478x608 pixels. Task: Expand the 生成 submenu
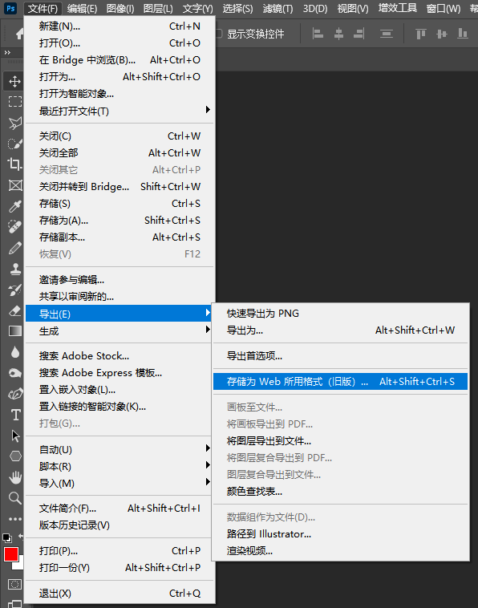119,330
